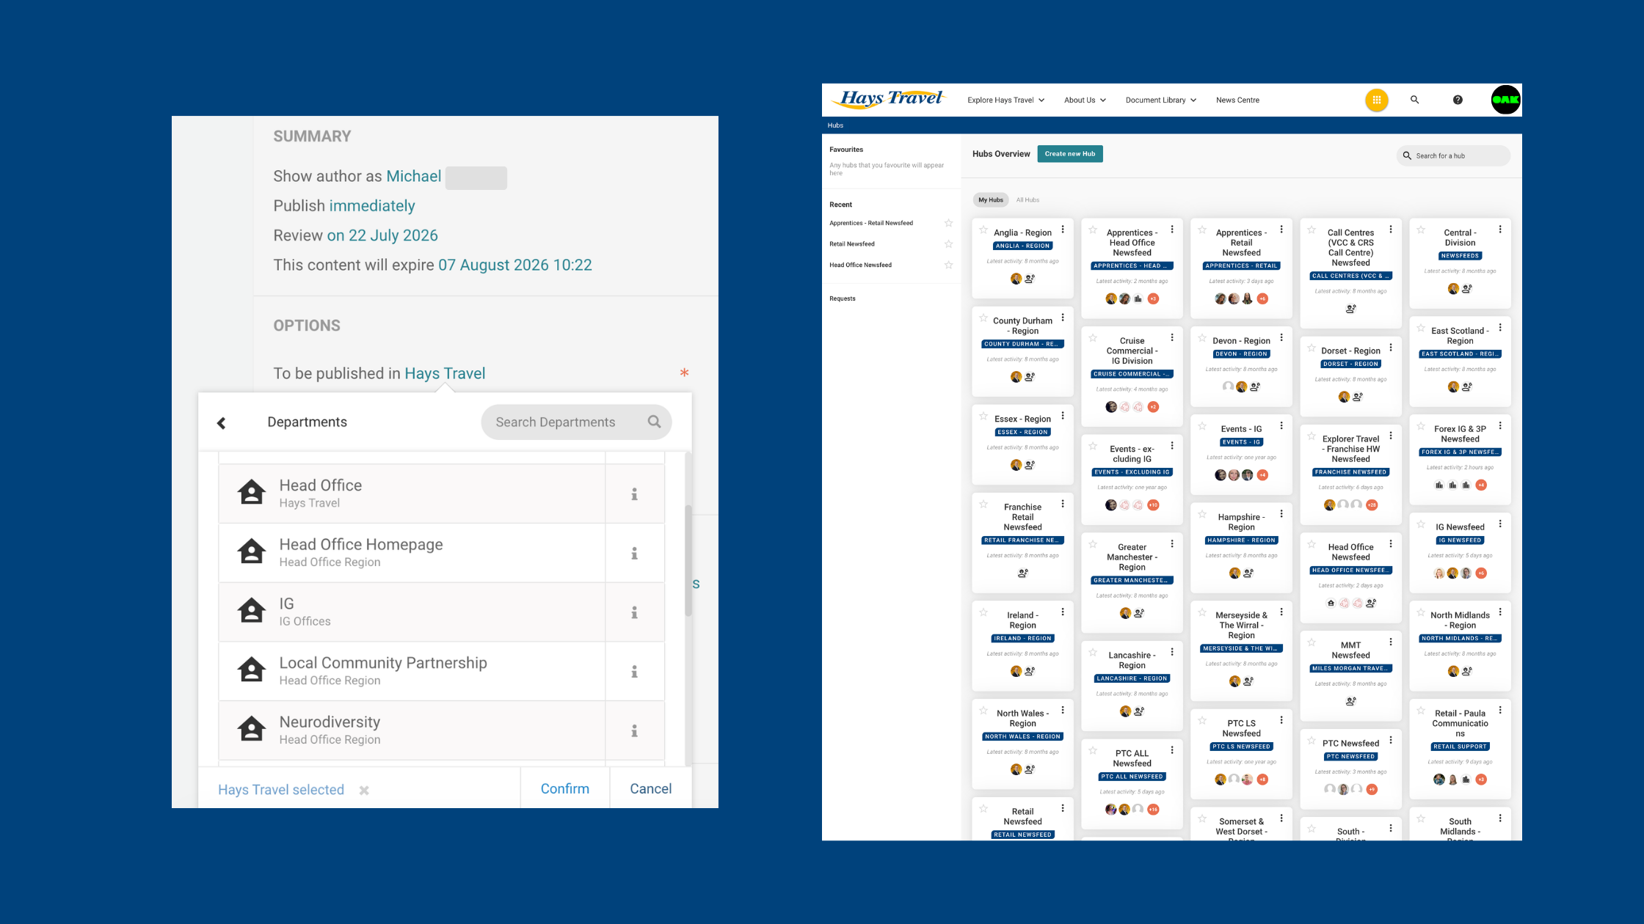Open options menu for Lancashire - Region hub
1644x924 pixels.
pos(1172,652)
